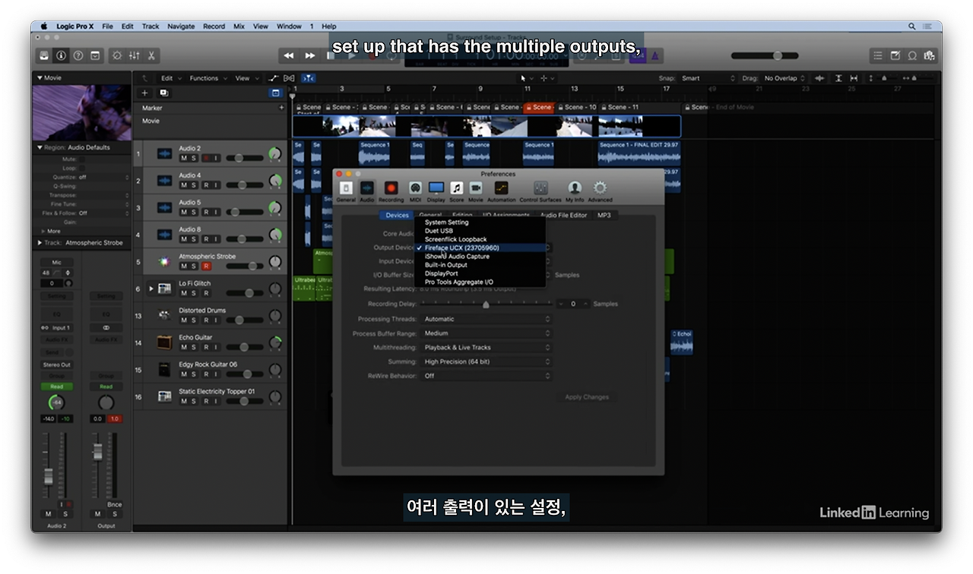Image resolution: width=973 pixels, height=574 pixels.
Task: Open the Mixer sliders toolbar button
Action: (135, 55)
